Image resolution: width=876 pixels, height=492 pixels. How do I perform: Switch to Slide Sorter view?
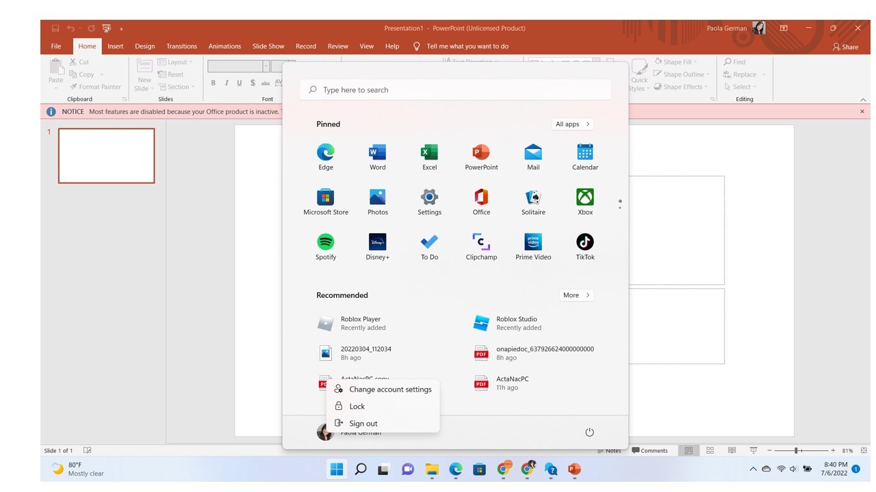point(710,450)
